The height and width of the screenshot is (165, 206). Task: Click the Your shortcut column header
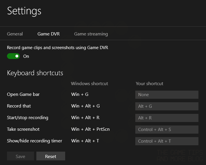click(150, 84)
